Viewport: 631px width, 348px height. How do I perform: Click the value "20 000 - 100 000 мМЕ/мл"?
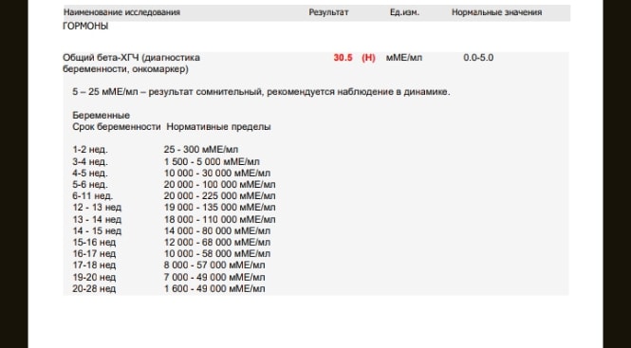[220, 185]
